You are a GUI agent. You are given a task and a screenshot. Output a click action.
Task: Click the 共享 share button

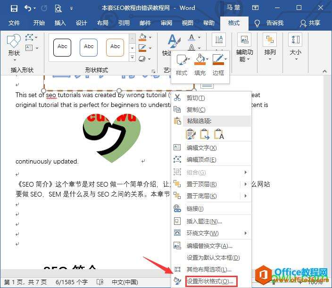[x=310, y=23]
